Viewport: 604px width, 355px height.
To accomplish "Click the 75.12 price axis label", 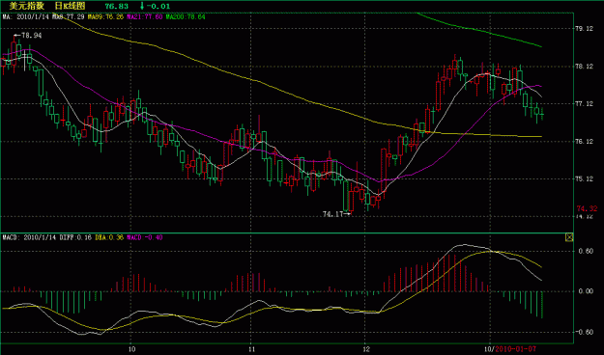I will (585, 178).
